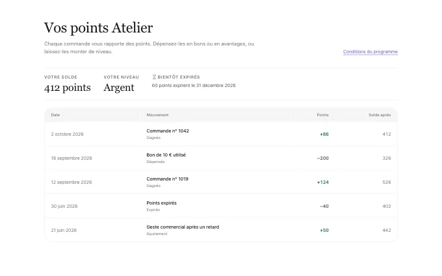Click the −200 points value

pyautogui.click(x=323, y=158)
